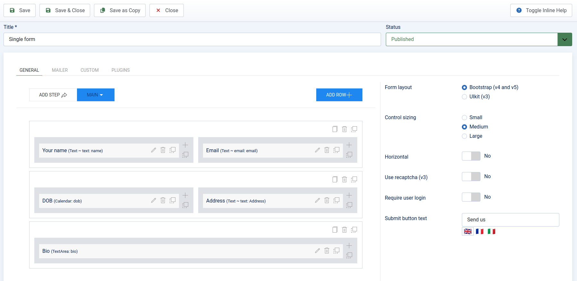Delete the Email field using trash icon
Screen dimensions: 577x281
pyautogui.click(x=327, y=150)
